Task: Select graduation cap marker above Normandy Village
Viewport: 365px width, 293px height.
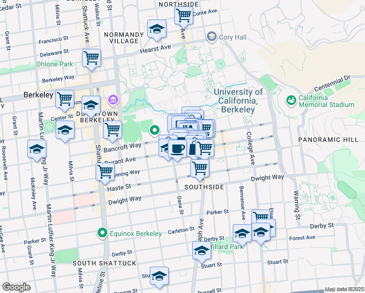Action: click(156, 30)
